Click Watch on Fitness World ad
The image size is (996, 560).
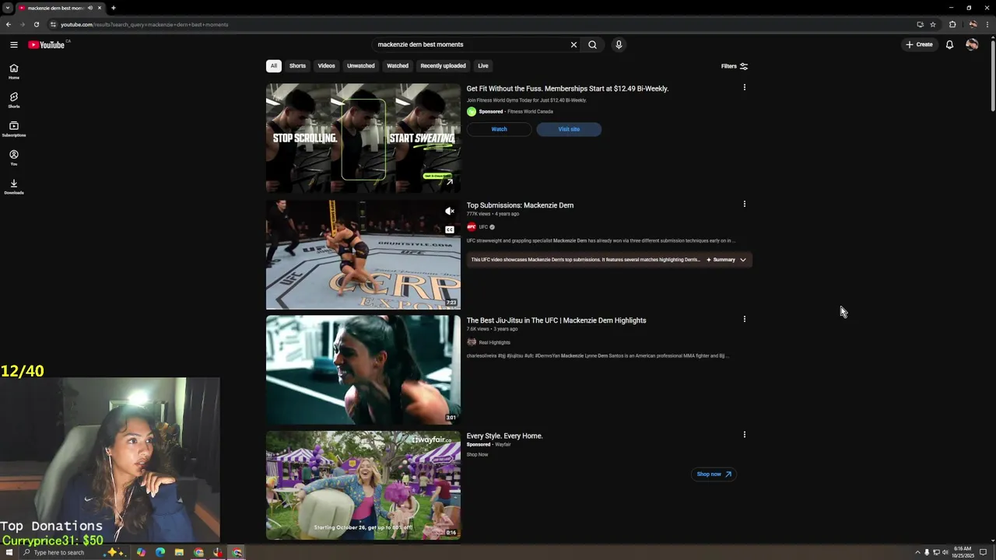(x=499, y=129)
